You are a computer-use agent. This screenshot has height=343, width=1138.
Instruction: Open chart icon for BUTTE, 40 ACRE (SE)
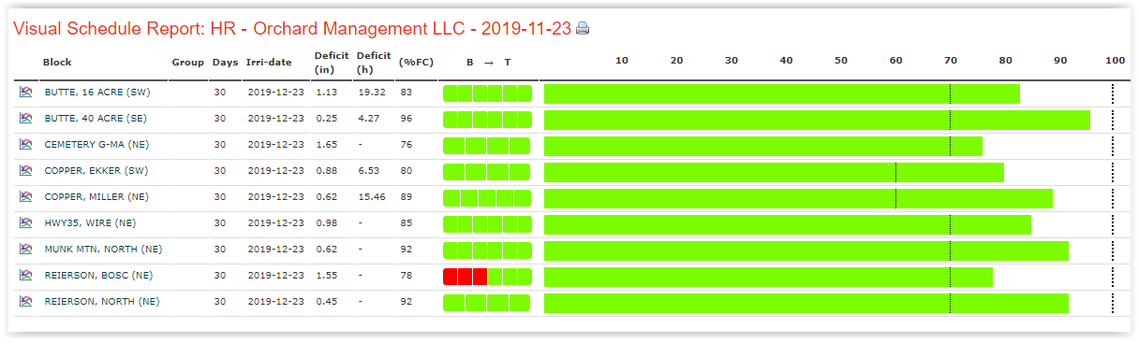coord(26,119)
